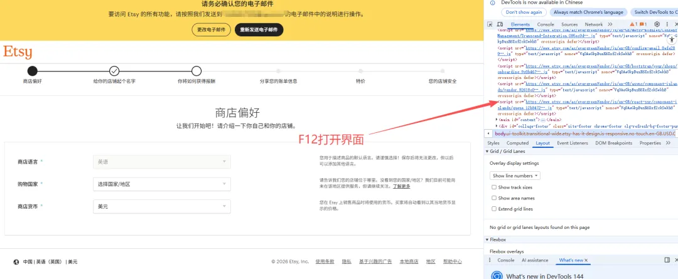This screenshot has height=279, width=678.
Task: Open the AI assistance drawer tab
Action: [x=535, y=260]
